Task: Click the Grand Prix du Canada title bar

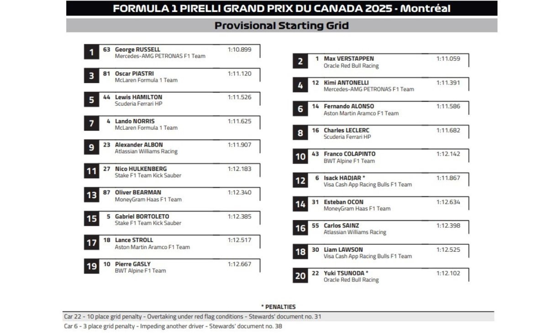Action: 281,8
